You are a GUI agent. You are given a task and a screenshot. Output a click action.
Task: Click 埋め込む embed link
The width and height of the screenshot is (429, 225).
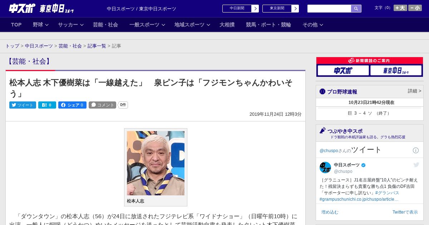coord(330,212)
